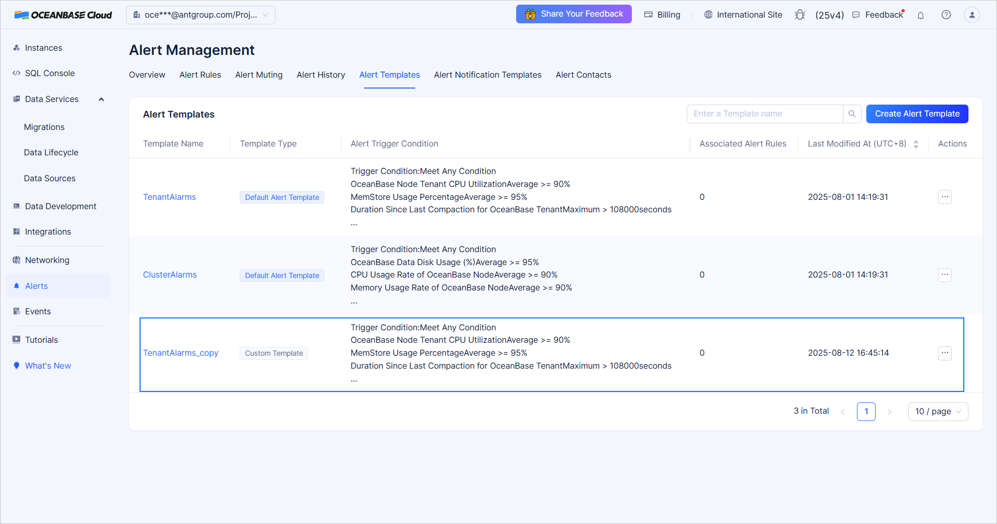
Task: Open the ClusterAlarms template link
Action: click(170, 275)
